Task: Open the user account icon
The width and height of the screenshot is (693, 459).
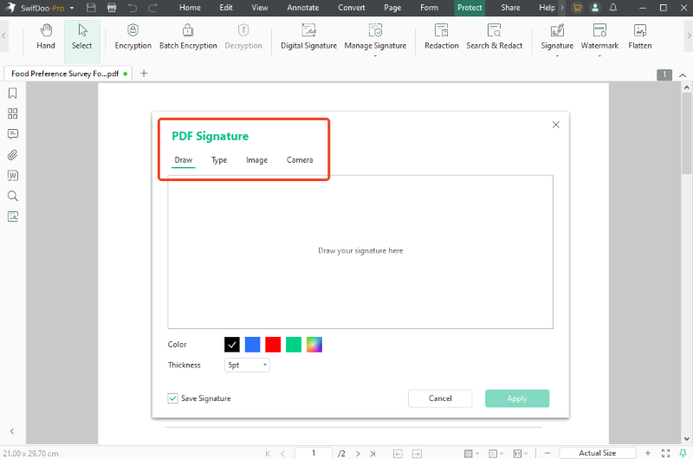Action: pos(595,8)
